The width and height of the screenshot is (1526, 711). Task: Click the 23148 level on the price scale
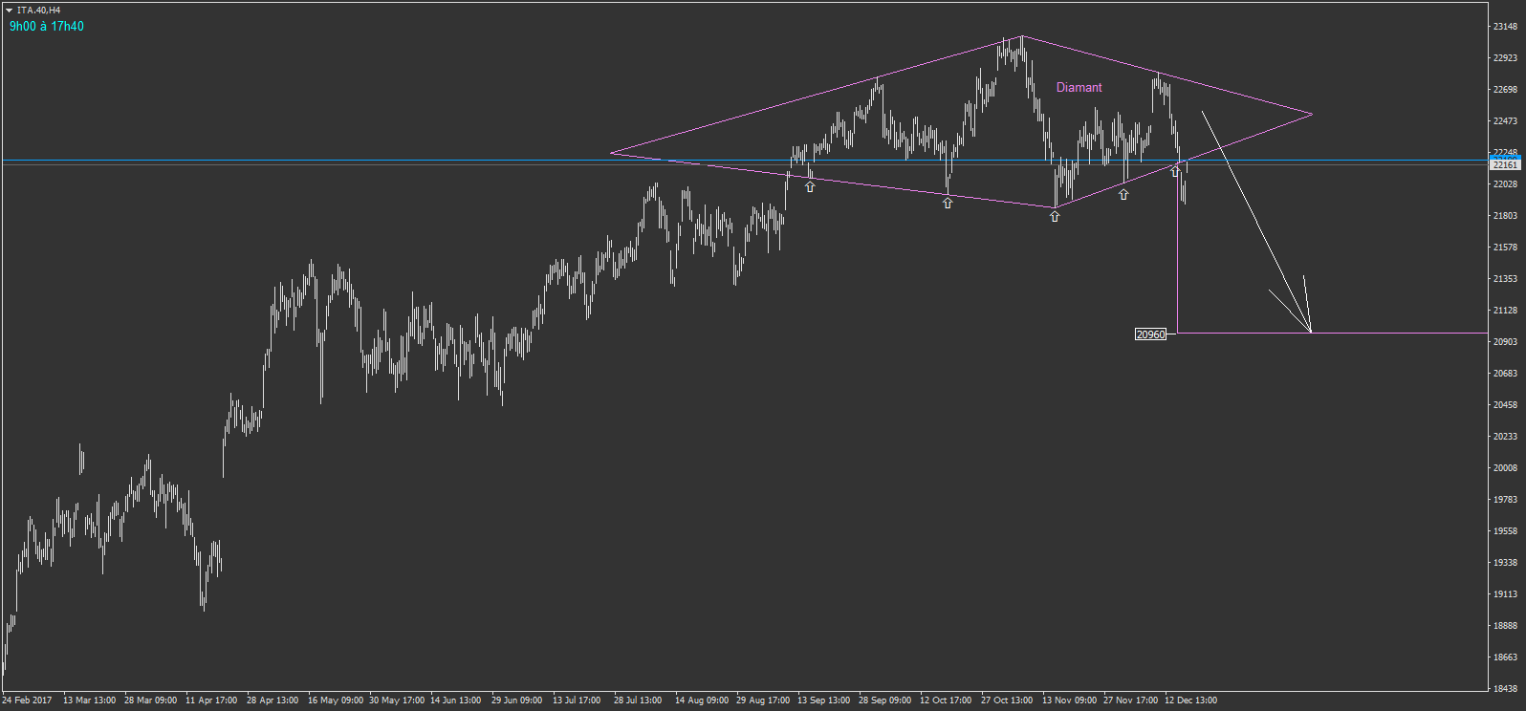coord(1505,27)
